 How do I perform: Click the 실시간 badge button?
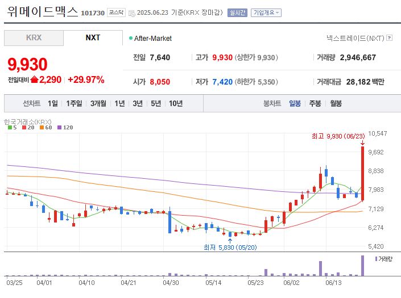click(237, 12)
